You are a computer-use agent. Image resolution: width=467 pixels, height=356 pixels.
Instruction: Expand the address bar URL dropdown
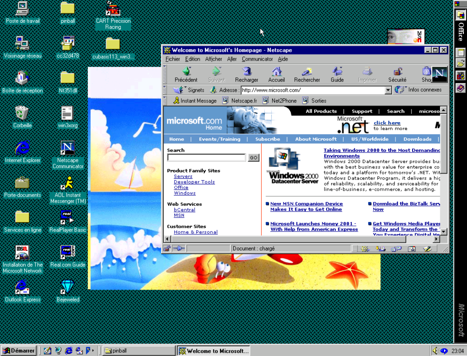388,90
